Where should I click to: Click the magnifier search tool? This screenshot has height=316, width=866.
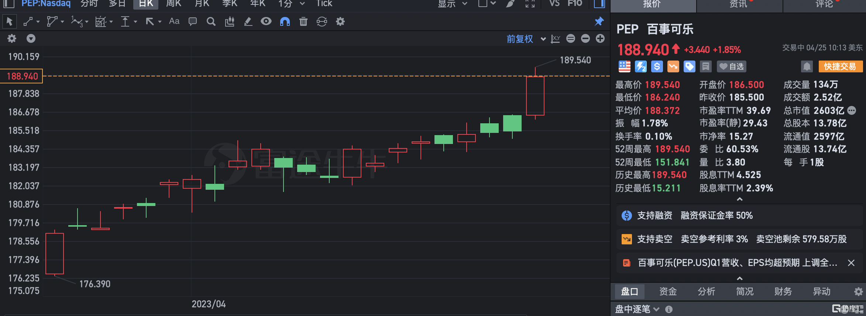211,21
